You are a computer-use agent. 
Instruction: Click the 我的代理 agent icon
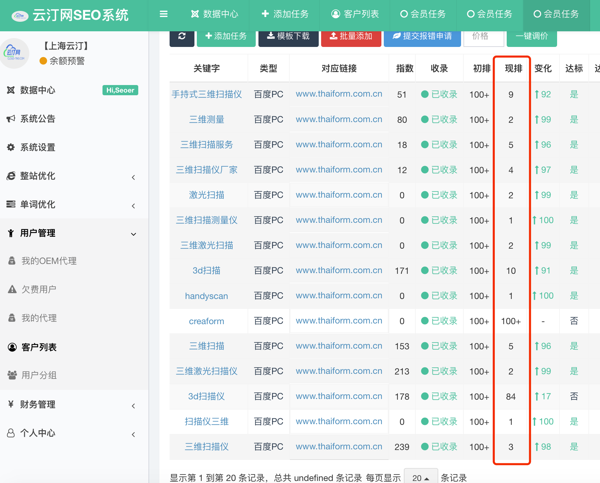[12, 318]
